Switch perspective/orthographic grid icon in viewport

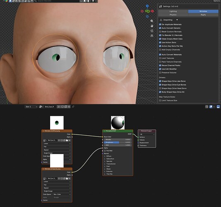152,36
